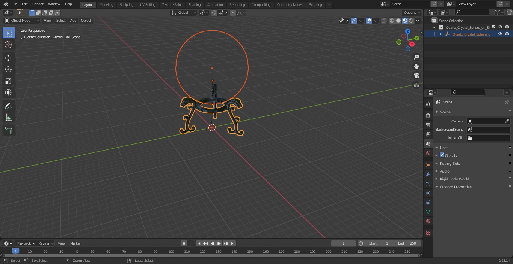The image size is (513, 264).
Task: Switch to the Modeling workspace tab
Action: (106, 4)
